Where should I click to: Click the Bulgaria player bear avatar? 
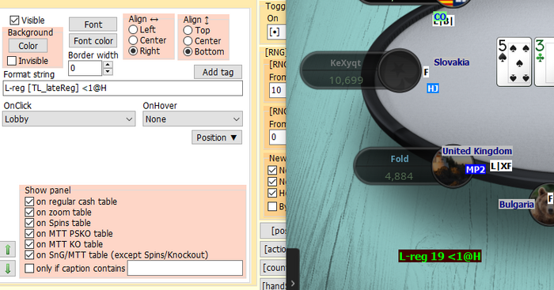tap(542, 205)
